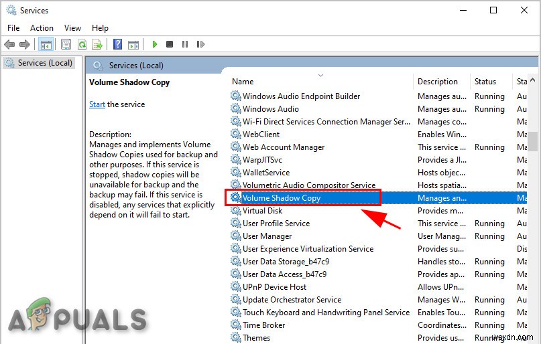Open the Action menu
Viewport: 541px width, 344px height.
pyautogui.click(x=42, y=28)
